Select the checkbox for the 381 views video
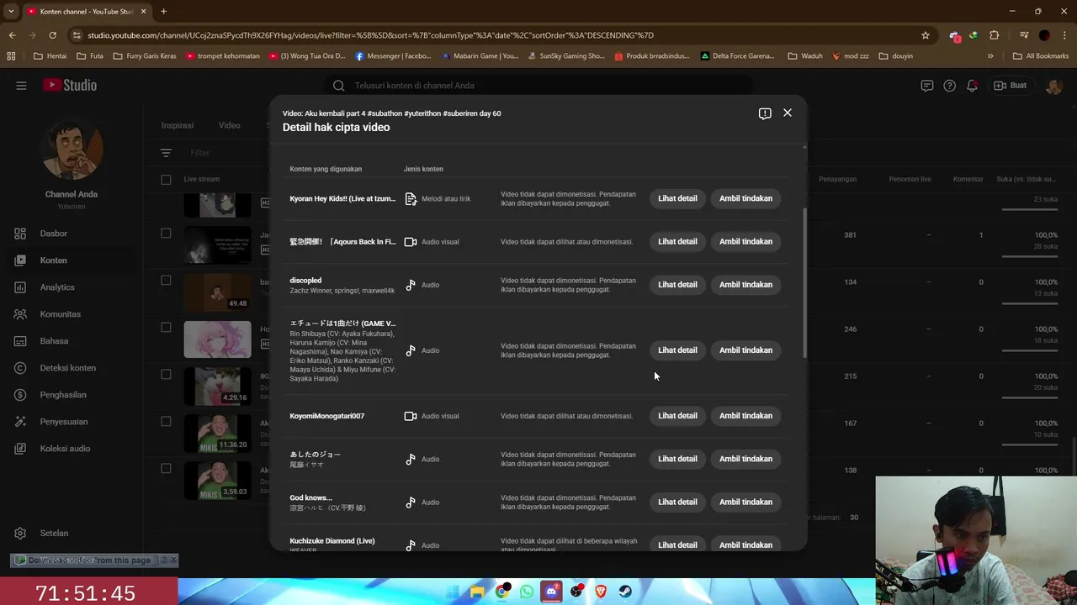The width and height of the screenshot is (1077, 605). tap(166, 234)
